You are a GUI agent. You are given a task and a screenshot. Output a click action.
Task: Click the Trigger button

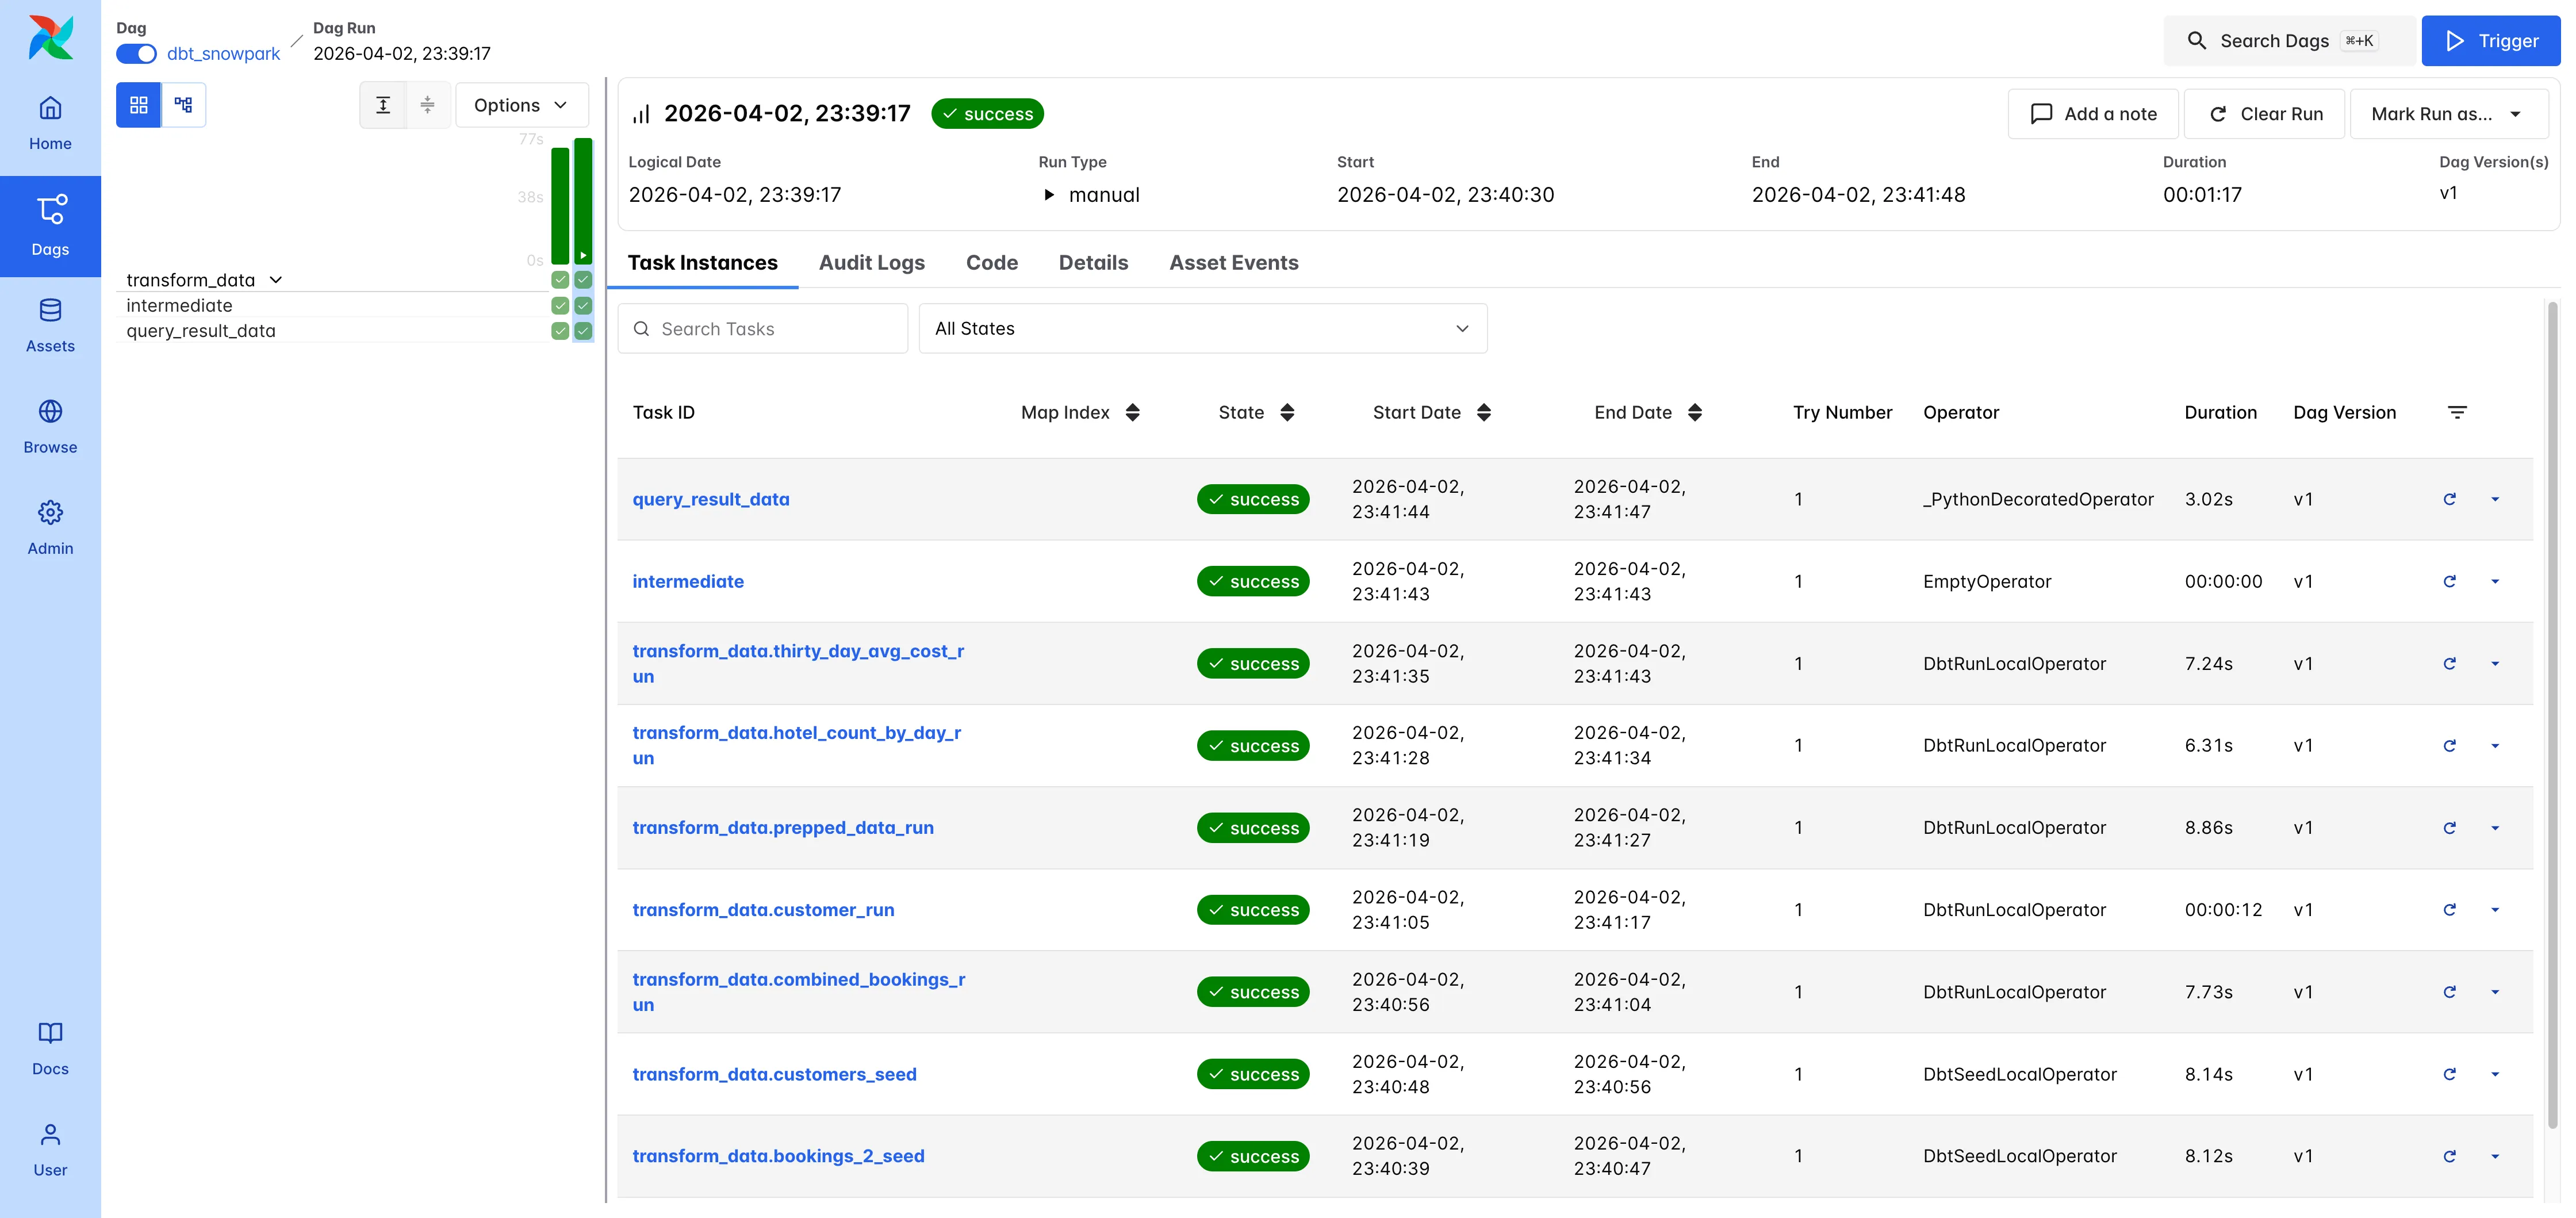pos(2490,41)
